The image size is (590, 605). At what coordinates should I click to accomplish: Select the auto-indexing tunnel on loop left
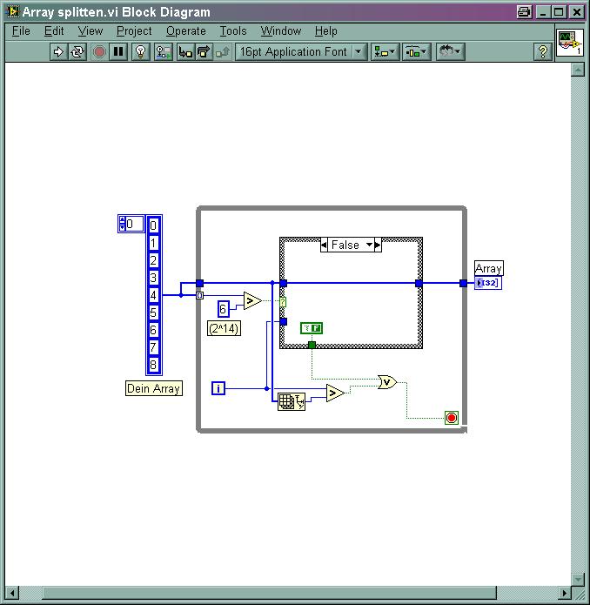tap(199, 296)
